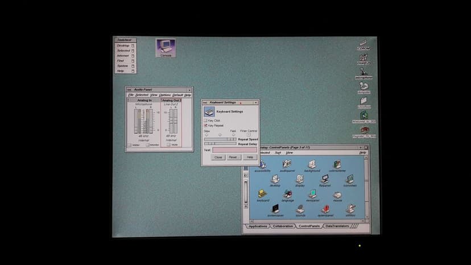Open the mouse control panel icon
The width and height of the screenshot is (471, 265).
pyautogui.click(x=337, y=196)
